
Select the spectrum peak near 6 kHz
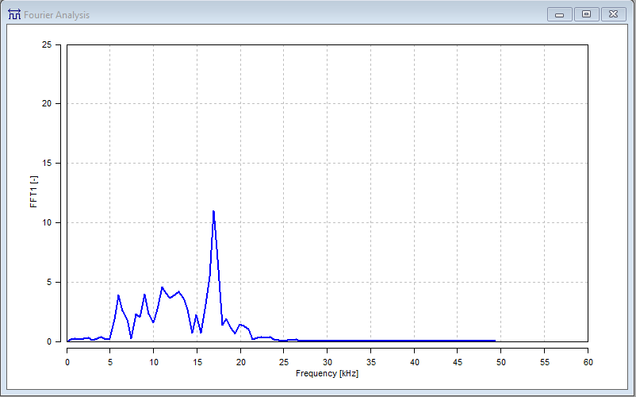[118, 295]
